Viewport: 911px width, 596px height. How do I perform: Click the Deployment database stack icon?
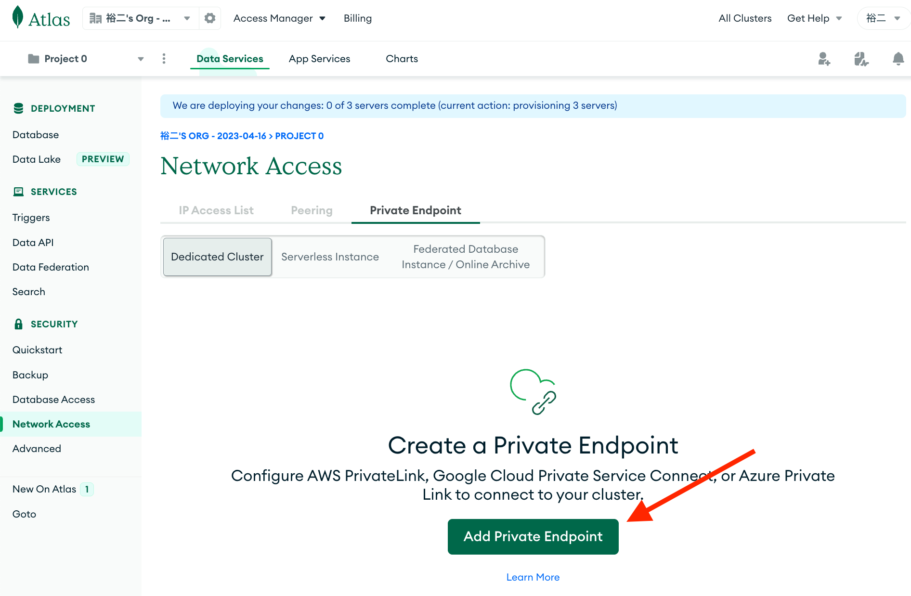pyautogui.click(x=18, y=108)
